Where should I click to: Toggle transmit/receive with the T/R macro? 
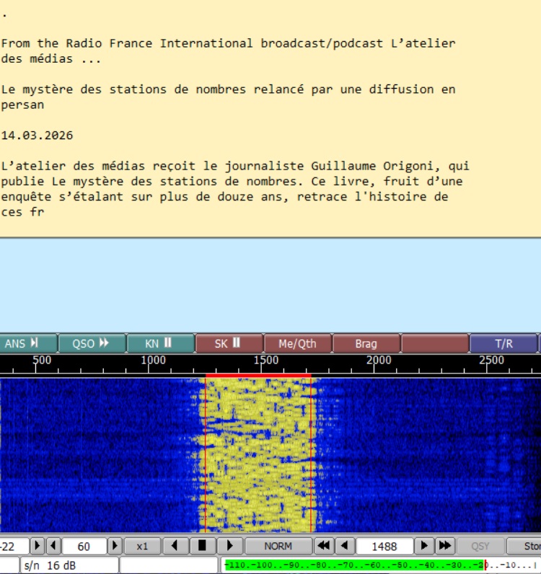click(503, 343)
